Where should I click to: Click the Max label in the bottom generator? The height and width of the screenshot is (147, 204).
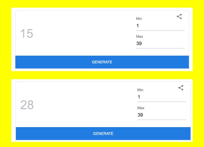[x=141, y=108]
